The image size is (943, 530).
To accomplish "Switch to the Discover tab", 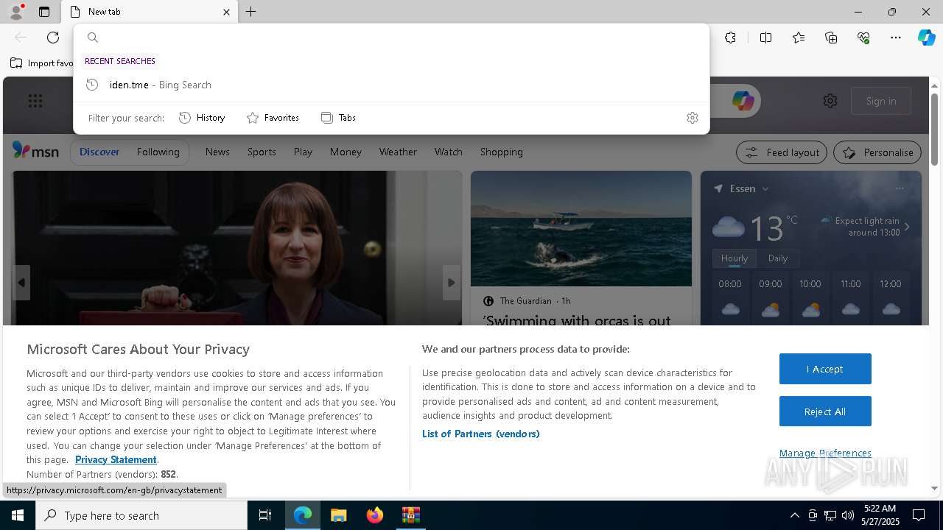I will click(99, 152).
